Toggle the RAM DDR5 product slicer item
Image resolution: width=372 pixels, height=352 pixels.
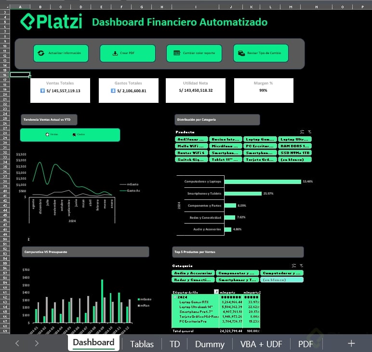(294, 146)
